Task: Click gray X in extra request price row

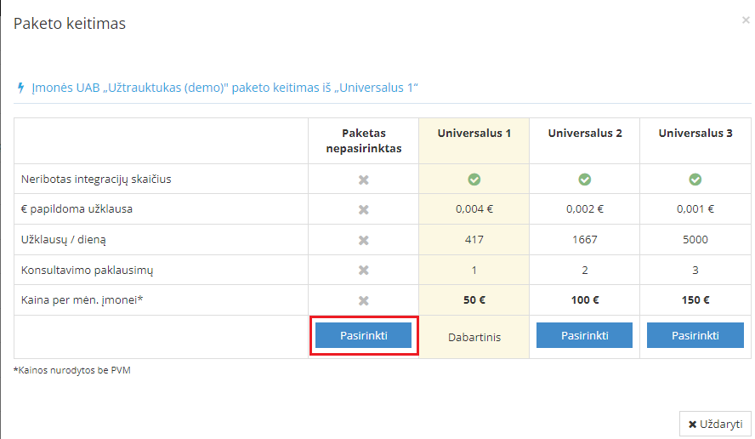Action: coord(363,209)
